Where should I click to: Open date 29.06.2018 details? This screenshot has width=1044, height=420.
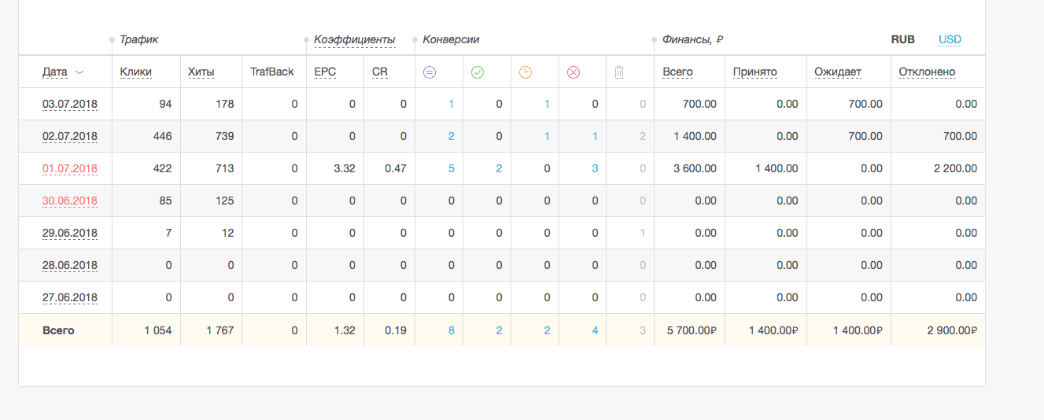70,233
